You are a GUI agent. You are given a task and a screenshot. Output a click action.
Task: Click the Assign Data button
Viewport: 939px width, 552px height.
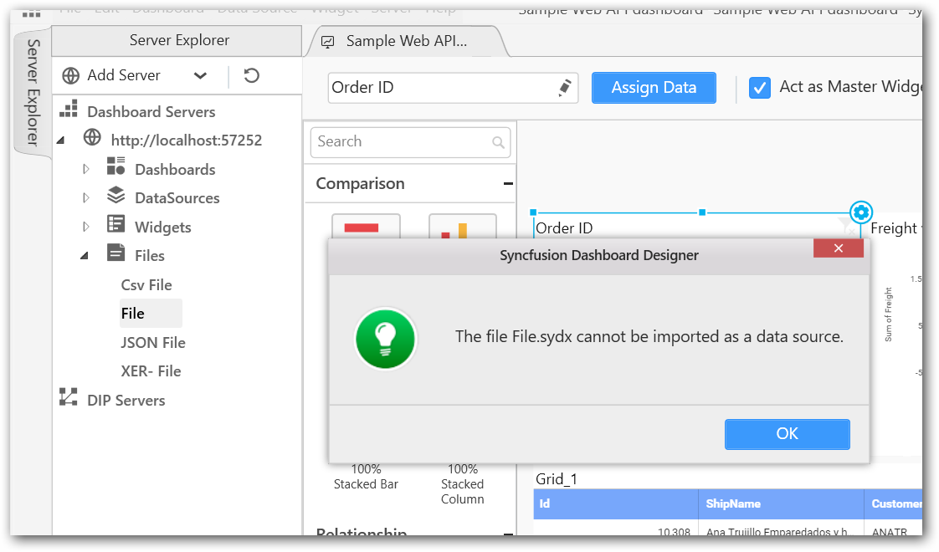(654, 88)
